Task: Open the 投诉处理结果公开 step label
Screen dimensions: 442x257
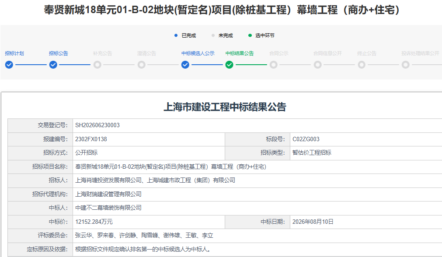Action: (420, 53)
